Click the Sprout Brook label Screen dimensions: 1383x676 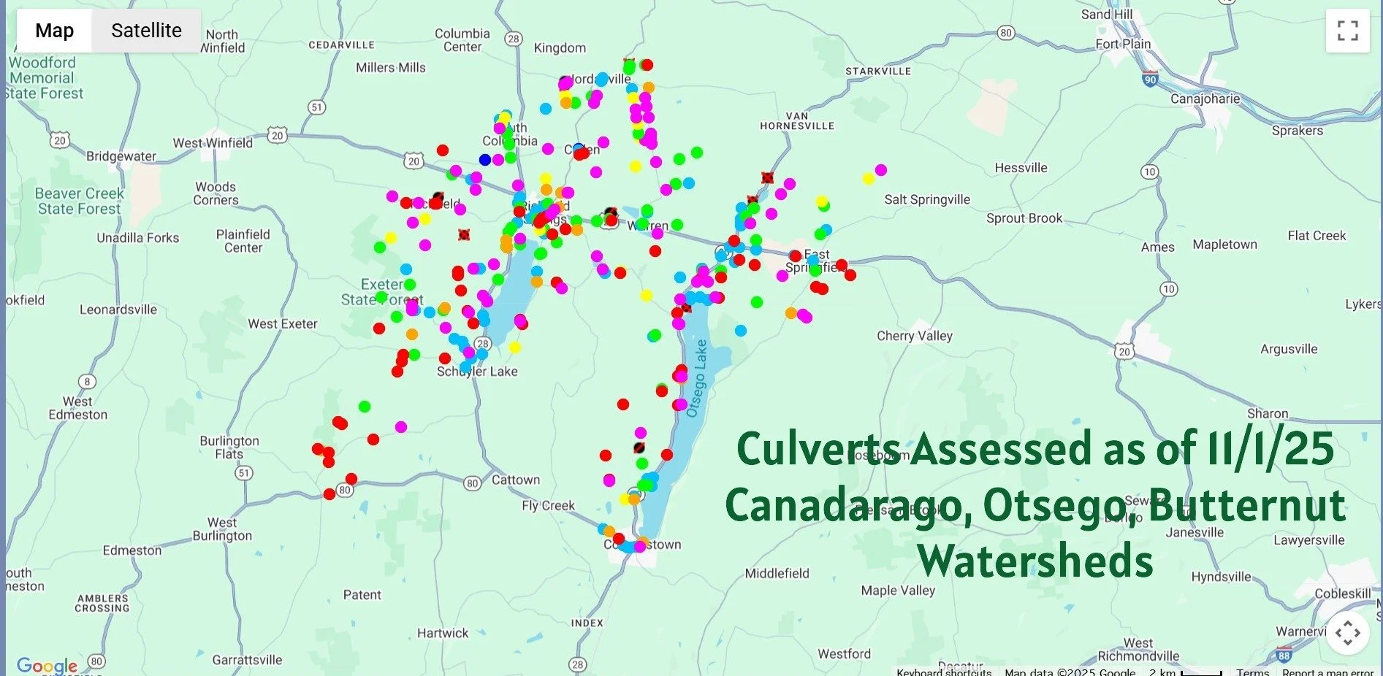[x=1024, y=218]
